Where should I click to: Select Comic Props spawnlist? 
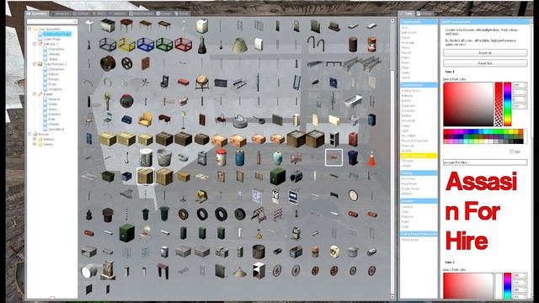click(x=52, y=40)
